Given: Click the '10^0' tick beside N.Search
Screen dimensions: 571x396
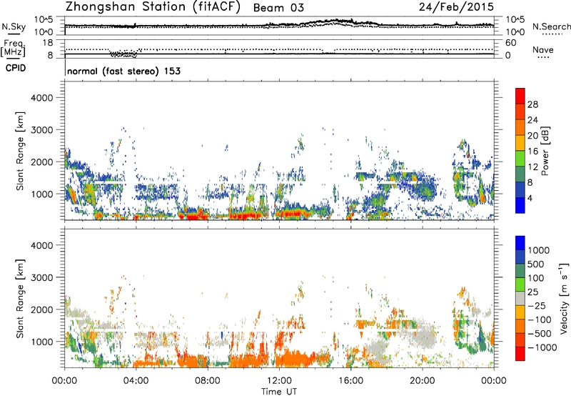Looking at the screenshot, I should [x=515, y=32].
